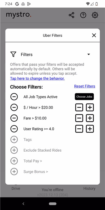Image resolution: width=105 pixels, height=210 pixels.
Task: Add the Surge Bonus filter
Action: click(14, 172)
